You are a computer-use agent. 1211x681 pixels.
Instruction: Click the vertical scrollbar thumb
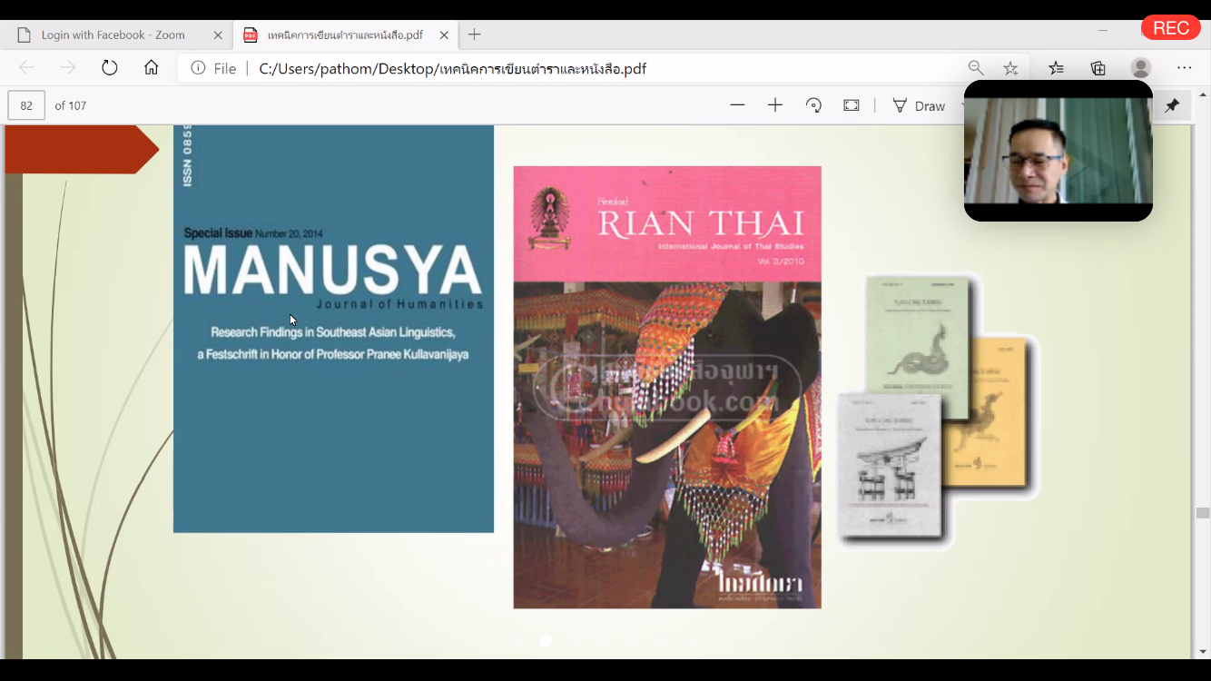click(1203, 513)
